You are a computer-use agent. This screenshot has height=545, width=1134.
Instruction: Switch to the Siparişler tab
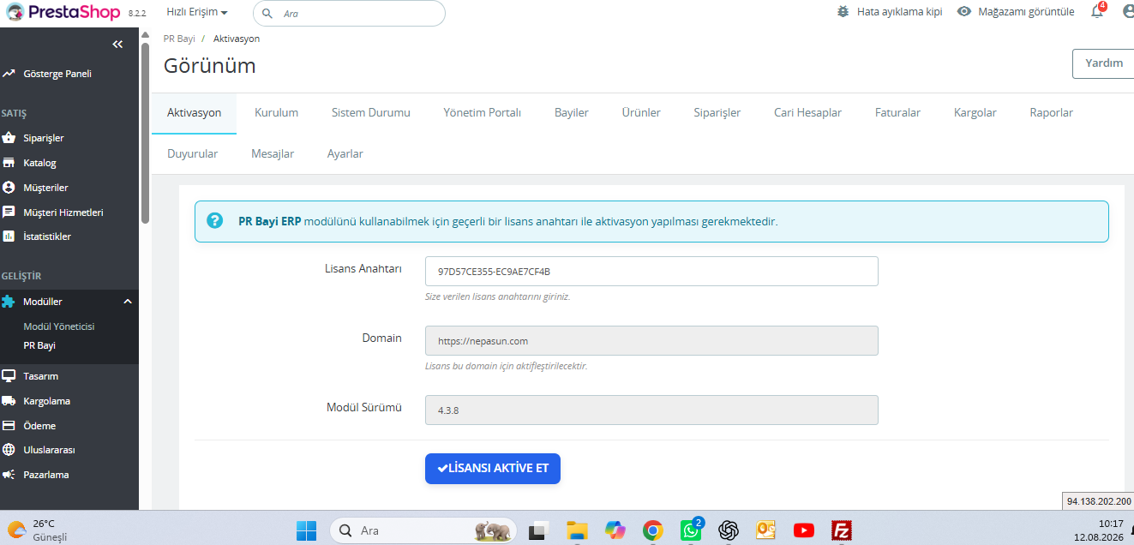pos(717,113)
